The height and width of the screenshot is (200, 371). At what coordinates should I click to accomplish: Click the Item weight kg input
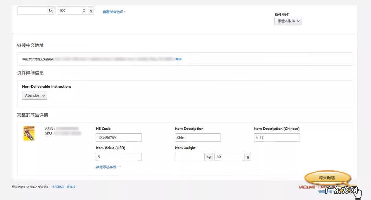(190, 157)
